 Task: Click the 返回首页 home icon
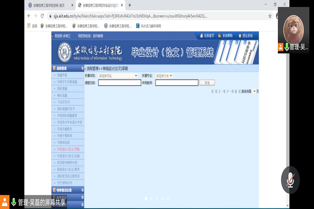coord(202,36)
